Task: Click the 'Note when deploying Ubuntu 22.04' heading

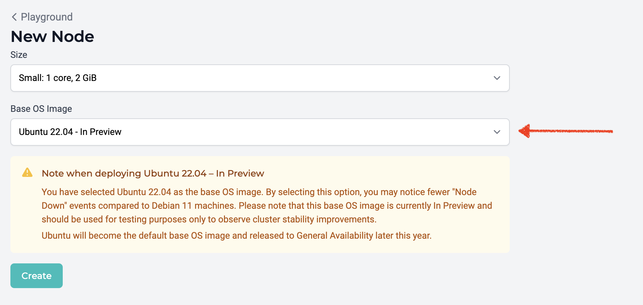Action: (x=153, y=173)
